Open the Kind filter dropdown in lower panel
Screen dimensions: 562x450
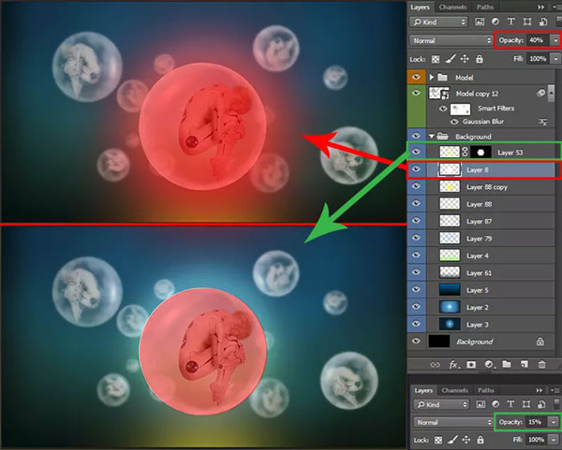pos(441,404)
